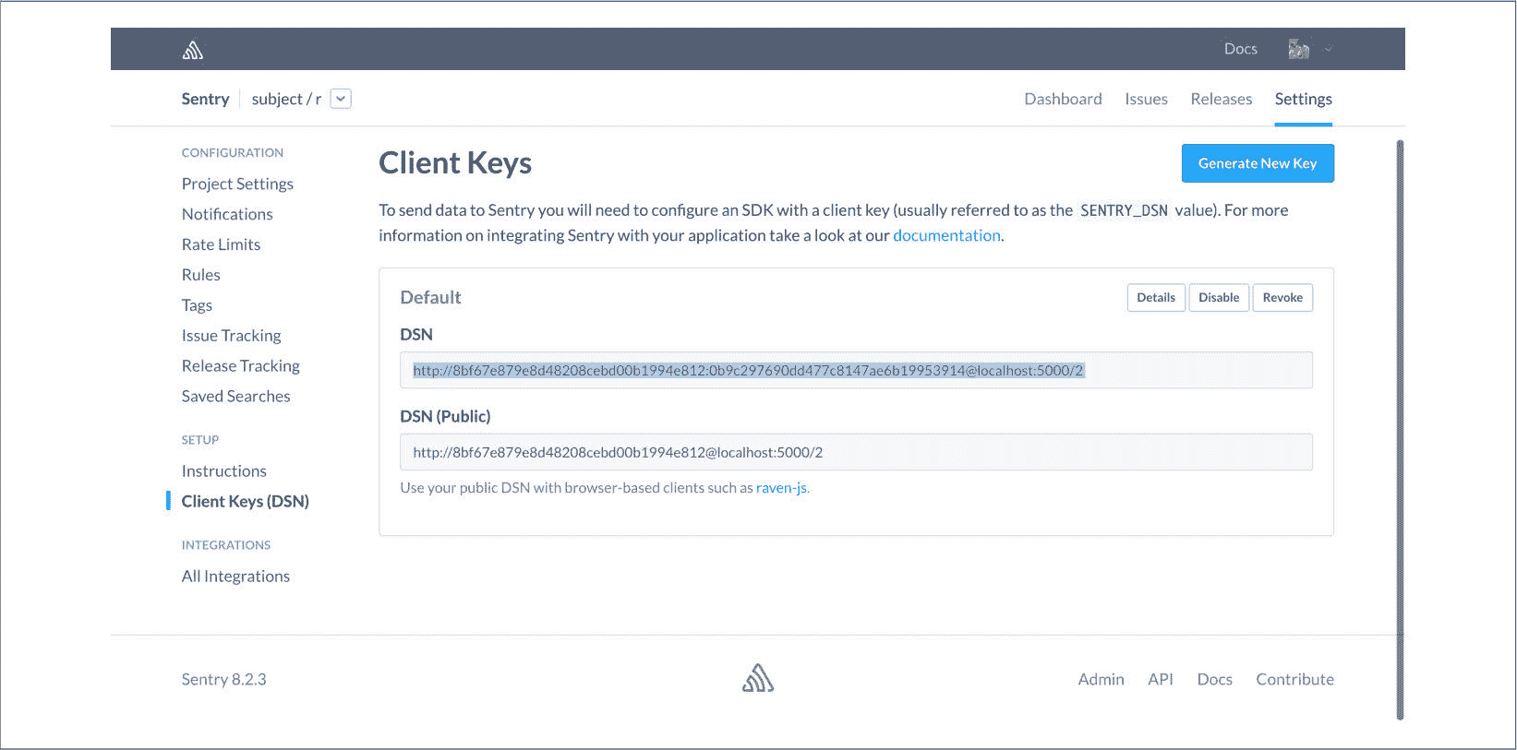Switch to the Dashboard tab
The height and width of the screenshot is (750, 1517).
(1063, 99)
